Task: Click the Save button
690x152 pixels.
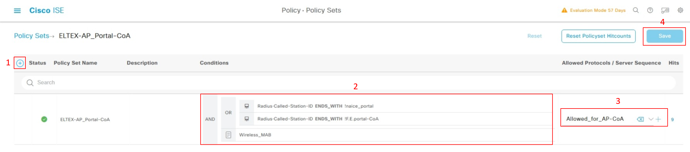Action: pyautogui.click(x=665, y=36)
